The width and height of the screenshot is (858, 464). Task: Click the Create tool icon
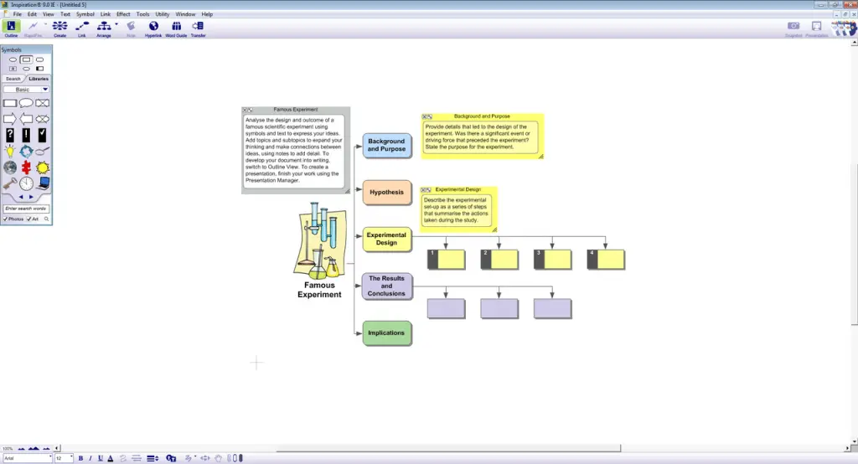(59, 28)
